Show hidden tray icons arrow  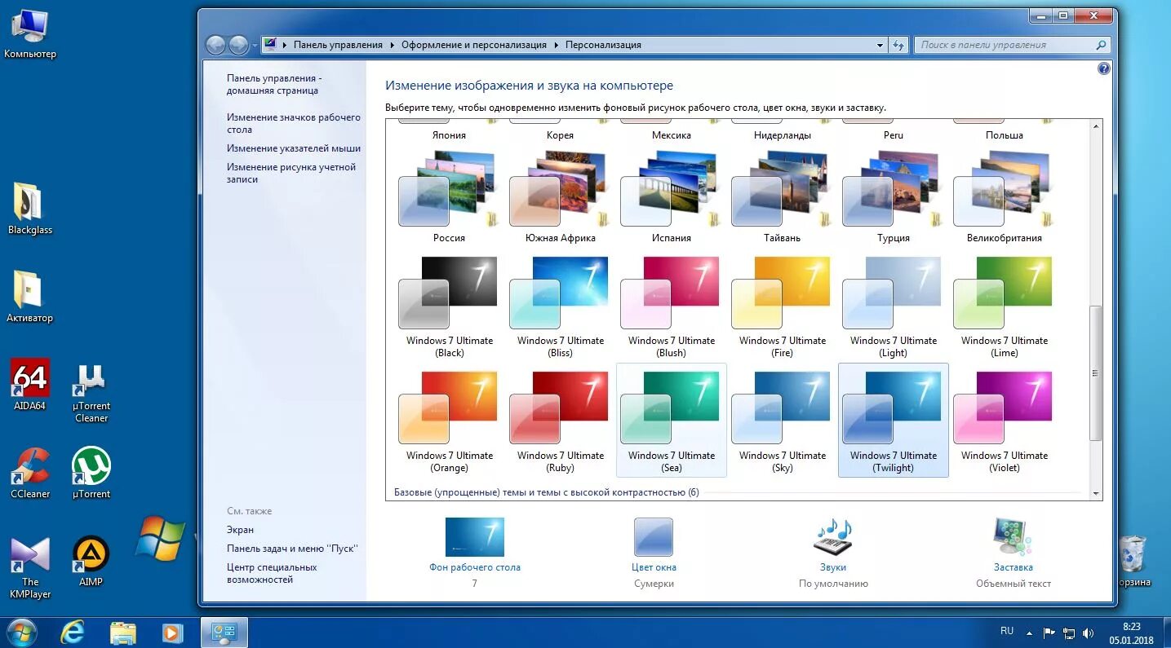click(x=1030, y=633)
